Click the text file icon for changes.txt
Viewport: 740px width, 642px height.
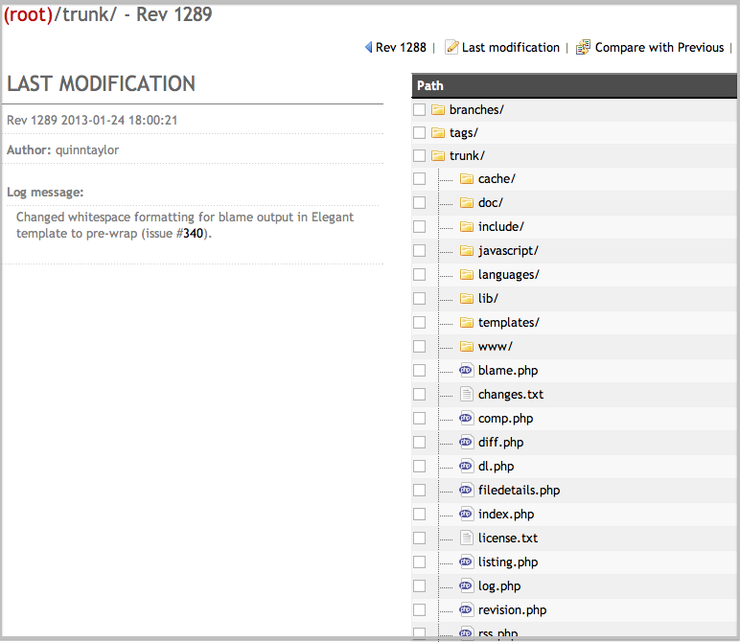click(x=467, y=394)
